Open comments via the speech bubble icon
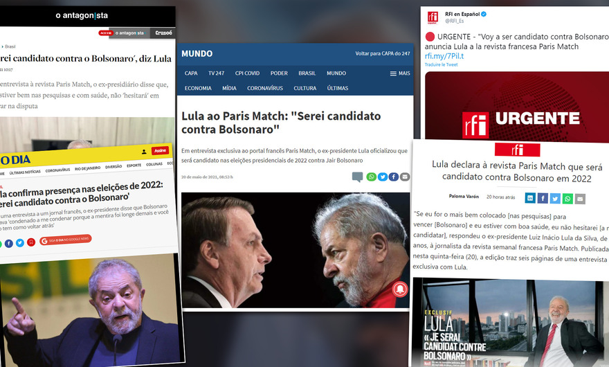 tap(357, 177)
